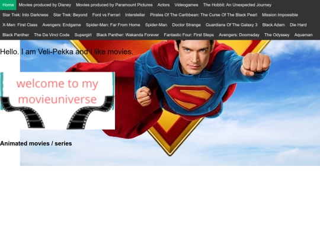Open Spider-Man: Far From Home
The width and height of the screenshot is (320, 240).
(x=113, y=25)
